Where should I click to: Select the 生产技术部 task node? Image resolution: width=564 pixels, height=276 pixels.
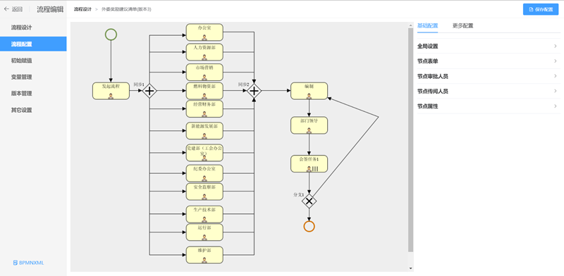(204, 214)
